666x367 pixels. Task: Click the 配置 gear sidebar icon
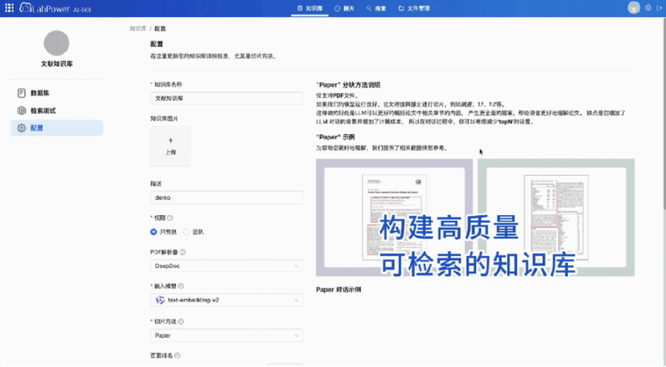tap(21, 128)
